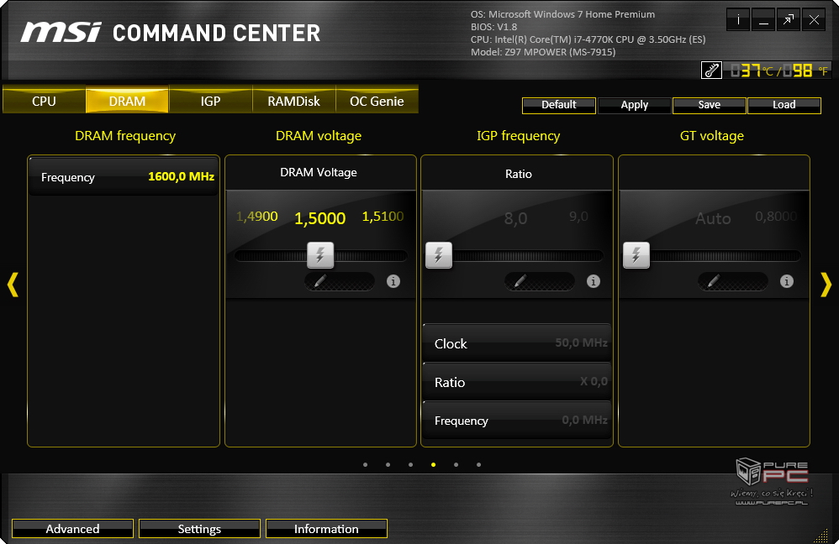
Task: Click the Default button
Action: click(x=558, y=105)
